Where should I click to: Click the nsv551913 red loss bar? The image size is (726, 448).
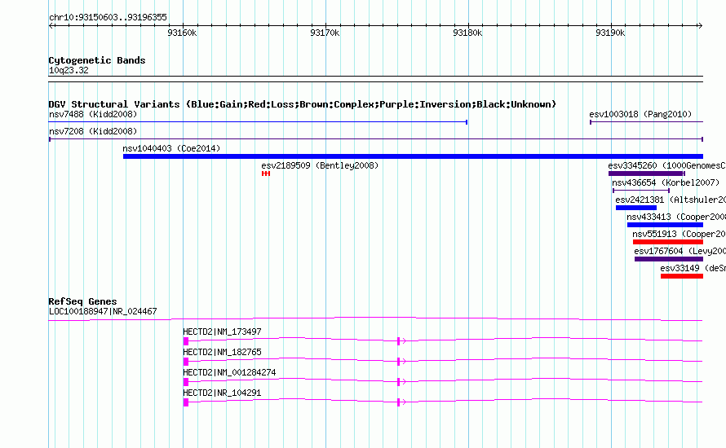pyautogui.click(x=668, y=242)
